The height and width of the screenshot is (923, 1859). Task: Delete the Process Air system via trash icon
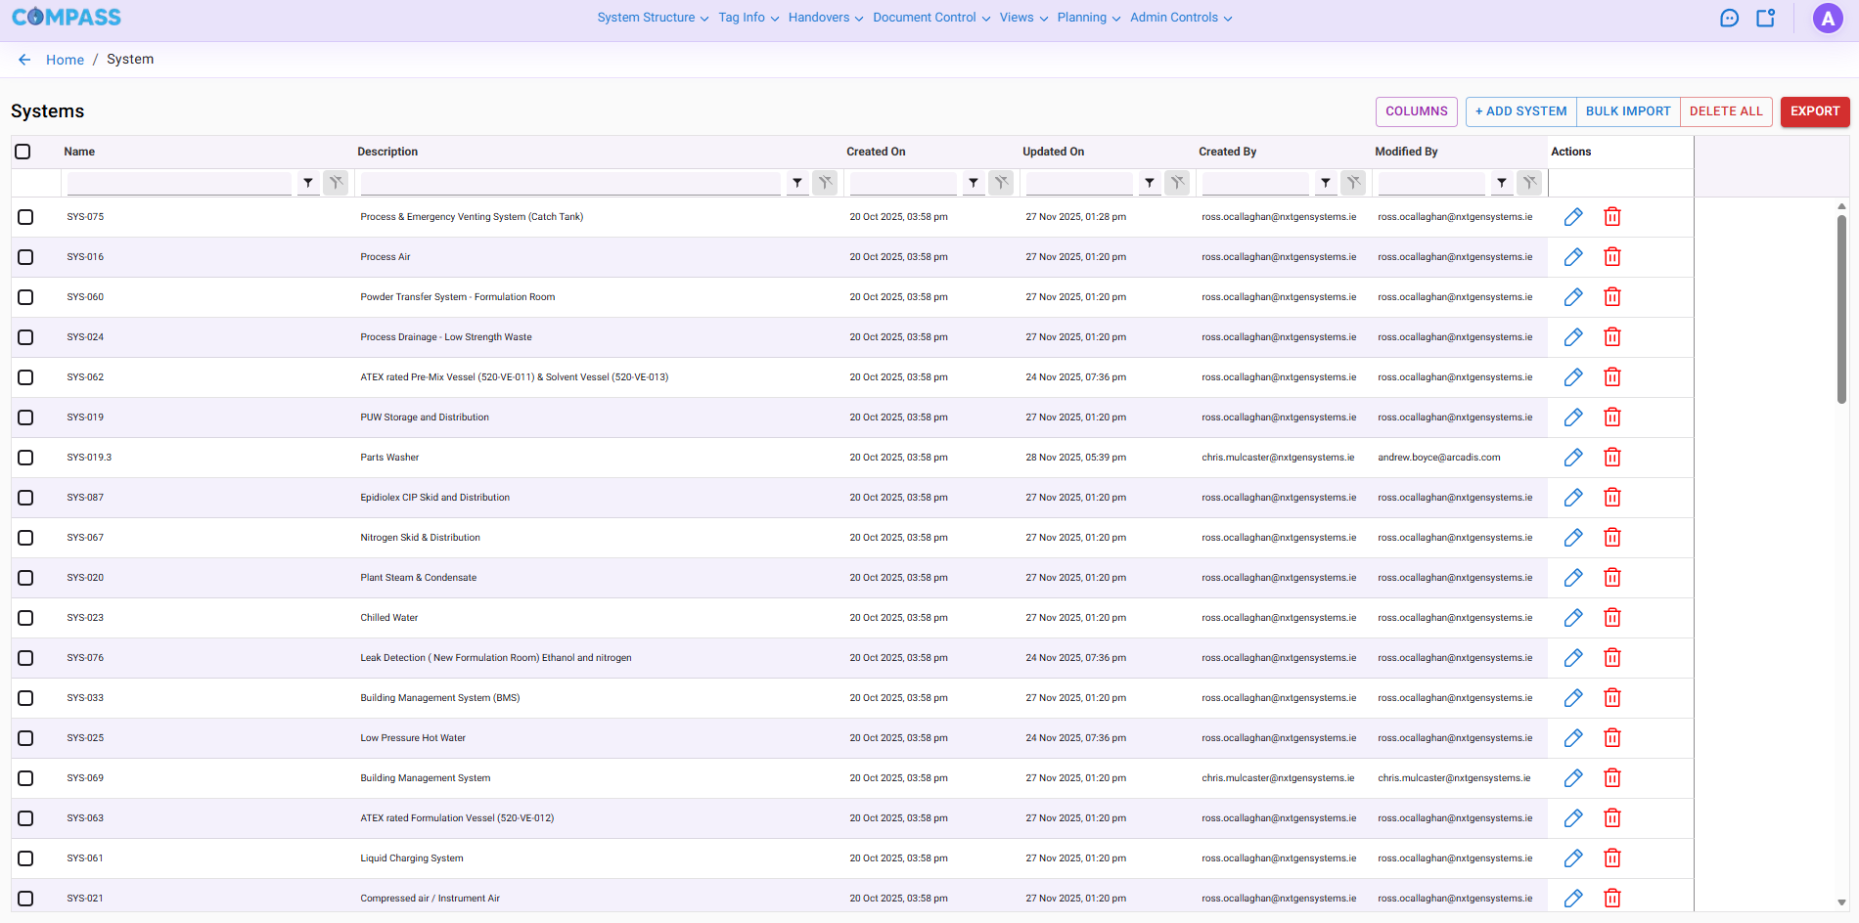pos(1612,256)
